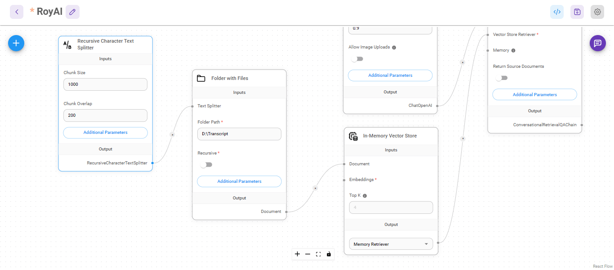Click the Folder Path input field

click(239, 134)
